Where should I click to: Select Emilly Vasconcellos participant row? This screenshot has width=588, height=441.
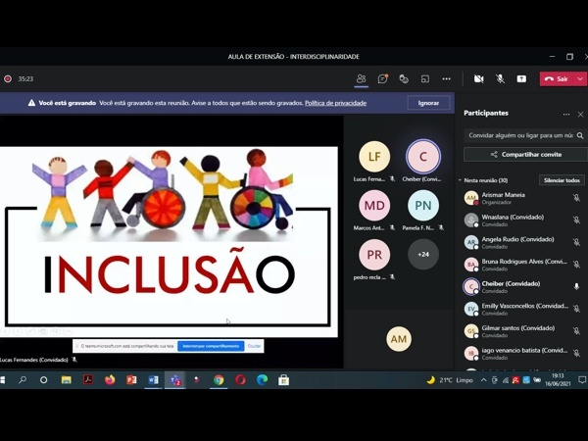point(521,309)
